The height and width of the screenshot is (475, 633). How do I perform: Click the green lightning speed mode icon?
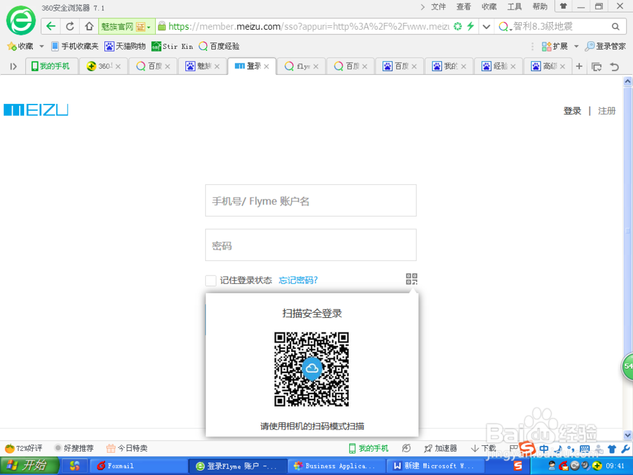(470, 26)
